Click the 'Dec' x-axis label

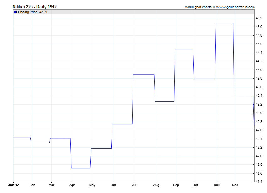235,185
